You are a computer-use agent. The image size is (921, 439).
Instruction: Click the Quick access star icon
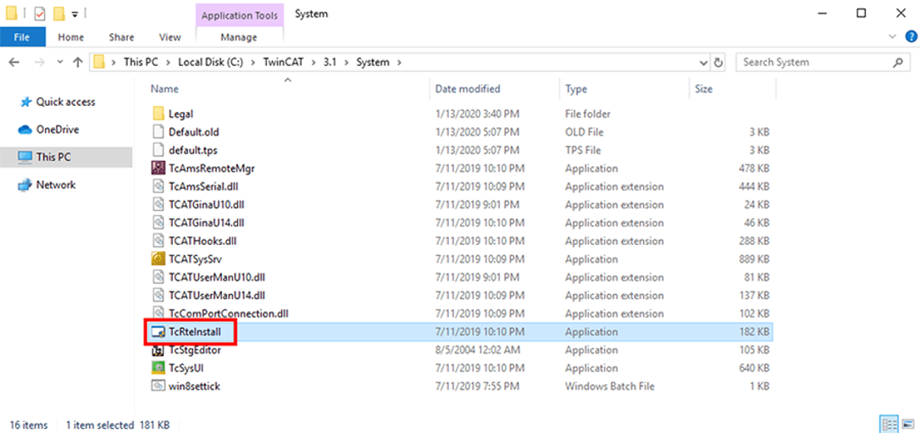(26, 103)
